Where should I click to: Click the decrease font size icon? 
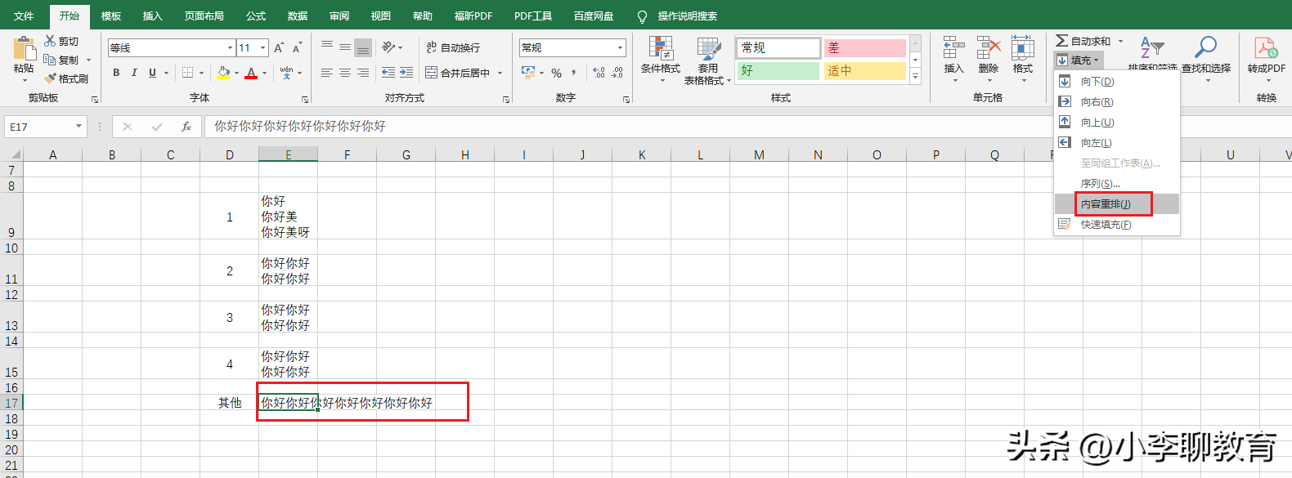tap(297, 47)
